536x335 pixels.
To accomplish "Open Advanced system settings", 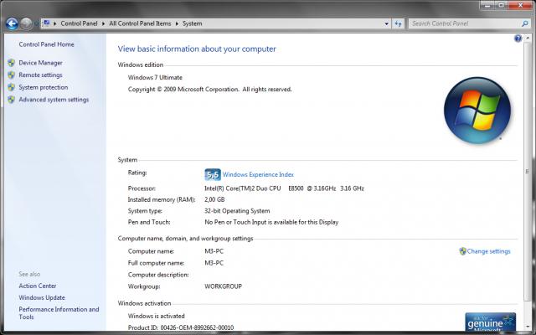I will click(x=54, y=100).
